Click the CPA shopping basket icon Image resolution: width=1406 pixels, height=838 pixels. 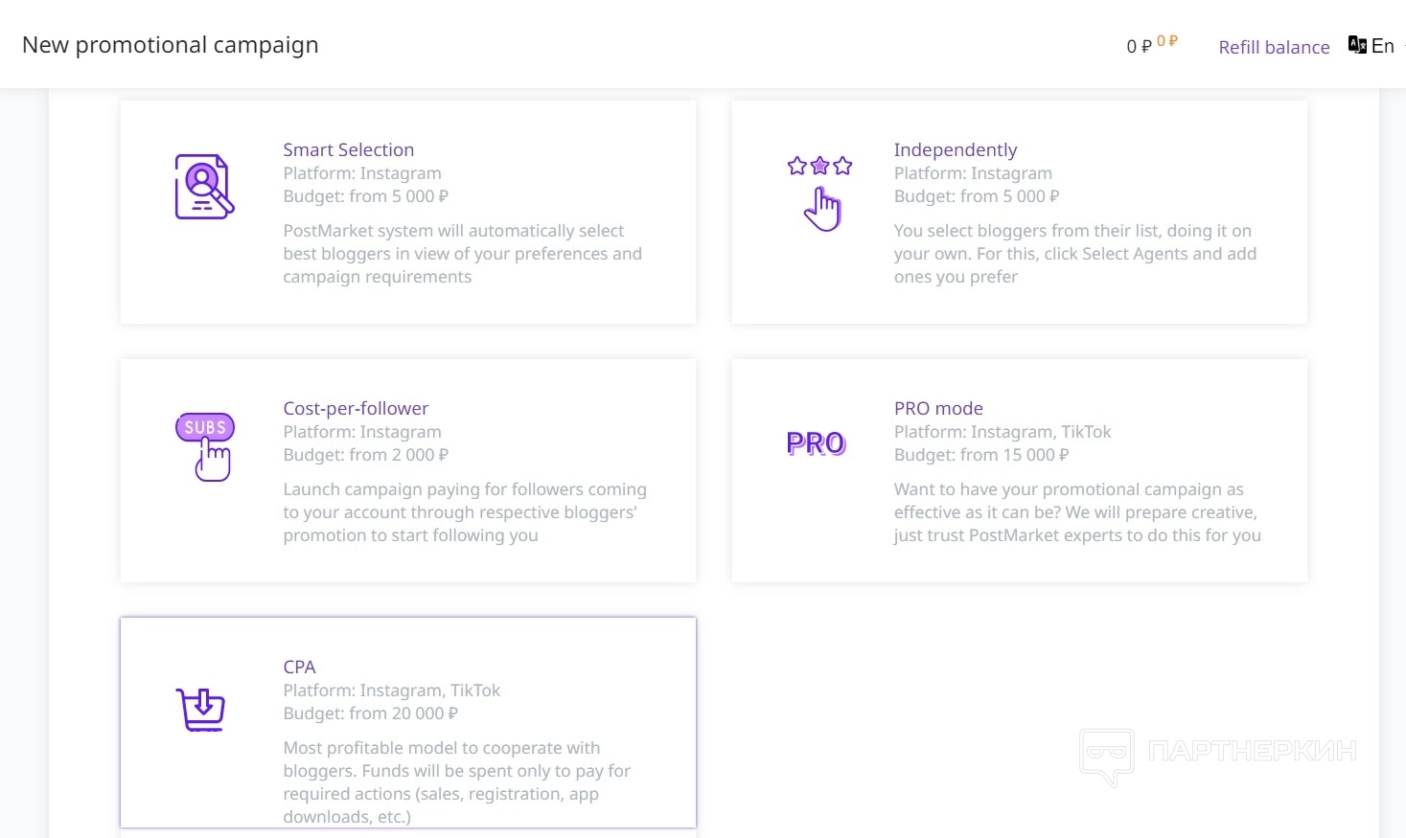pos(201,710)
